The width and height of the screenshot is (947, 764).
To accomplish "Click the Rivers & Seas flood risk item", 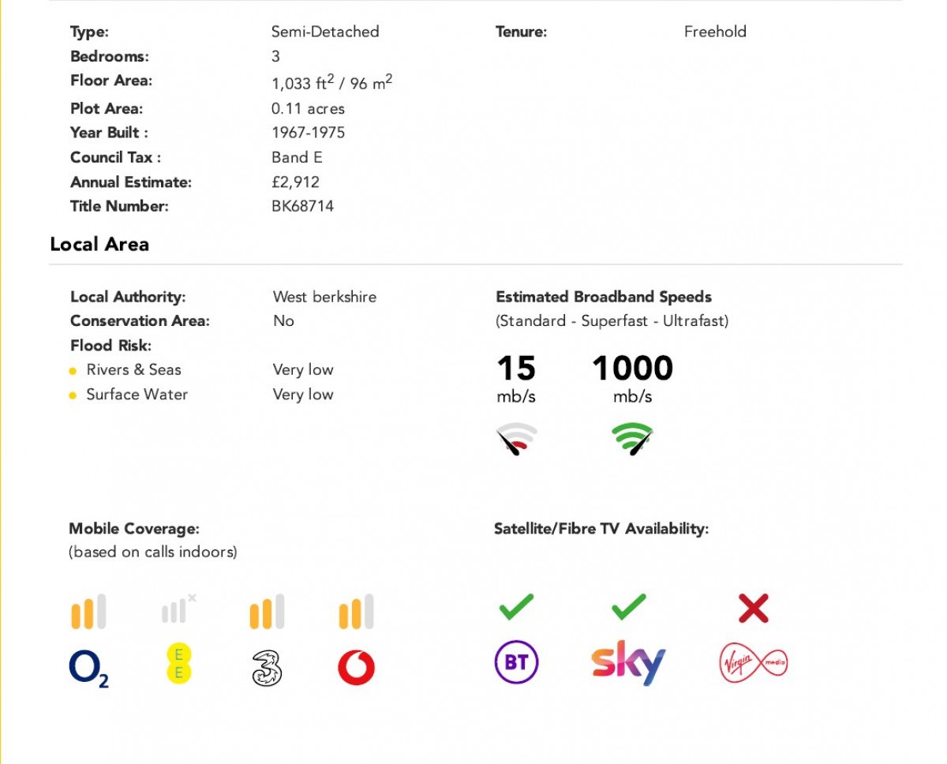I will coord(133,369).
